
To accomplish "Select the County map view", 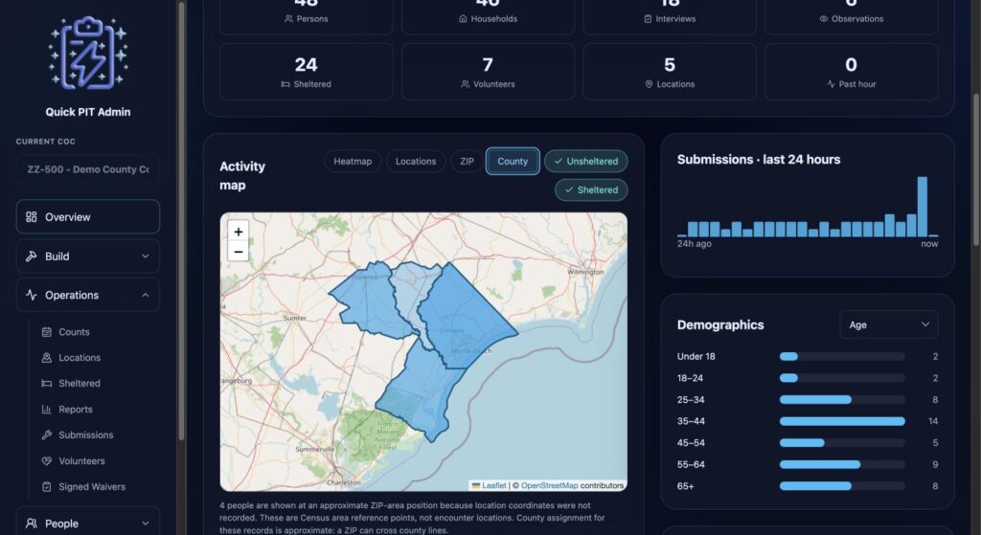I will coord(513,161).
